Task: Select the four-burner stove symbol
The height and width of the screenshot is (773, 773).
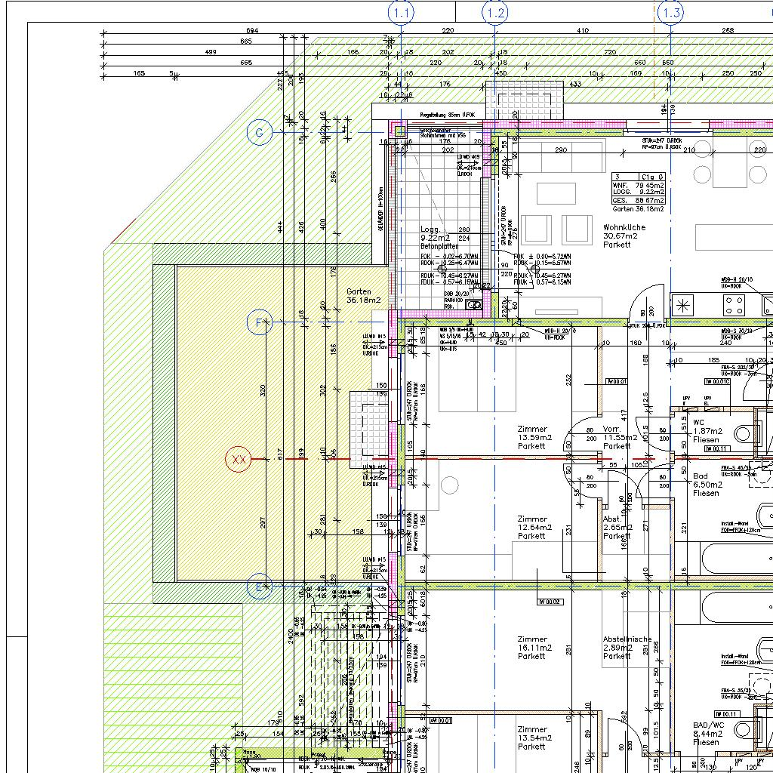Action: 735,305
